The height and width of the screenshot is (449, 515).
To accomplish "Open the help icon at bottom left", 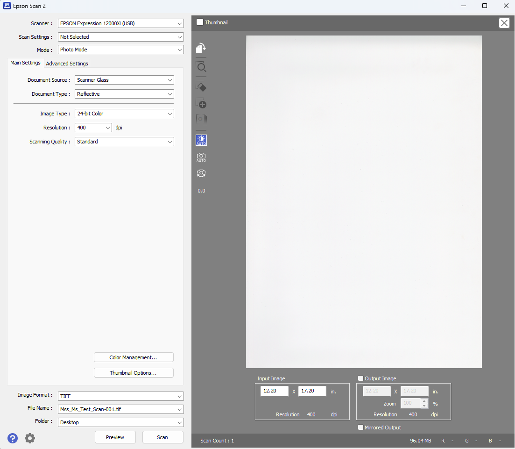I will 12,438.
